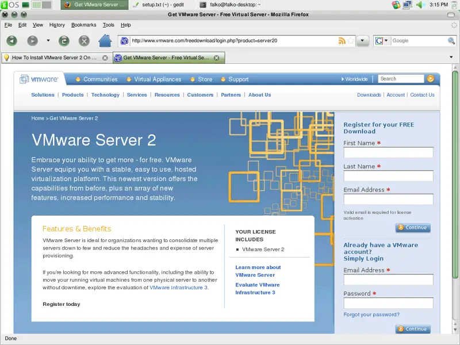Open the History menu
Screen dimensions: 460x345
tap(57, 25)
